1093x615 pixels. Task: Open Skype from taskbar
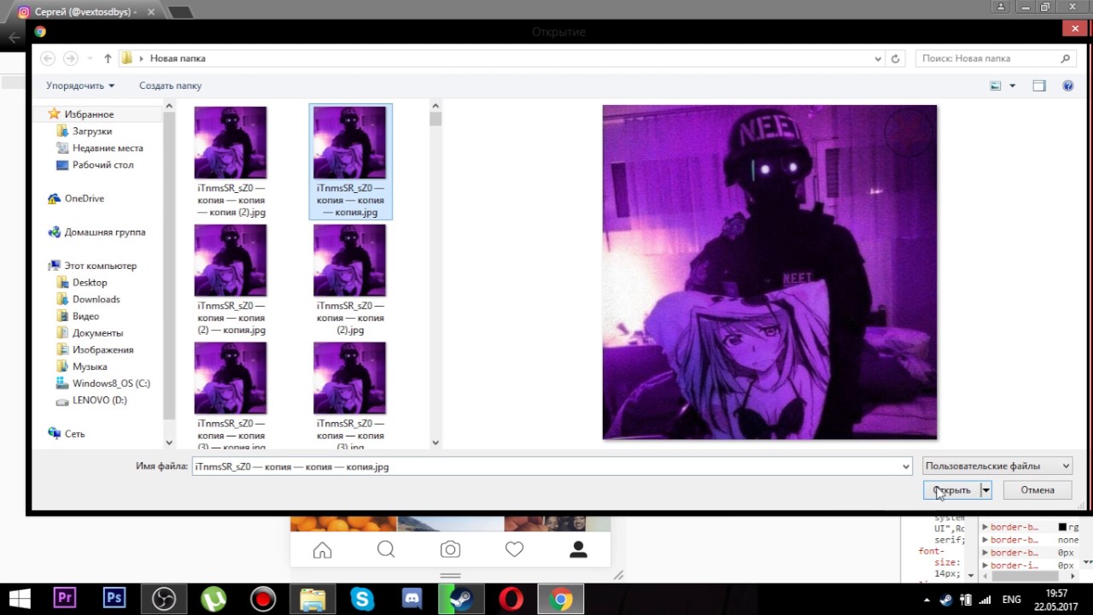click(x=362, y=599)
